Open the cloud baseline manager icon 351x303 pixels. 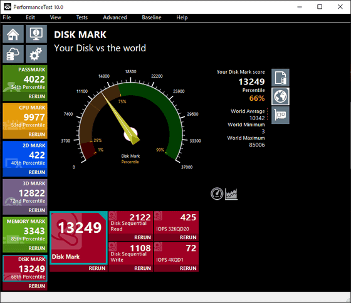[13, 54]
